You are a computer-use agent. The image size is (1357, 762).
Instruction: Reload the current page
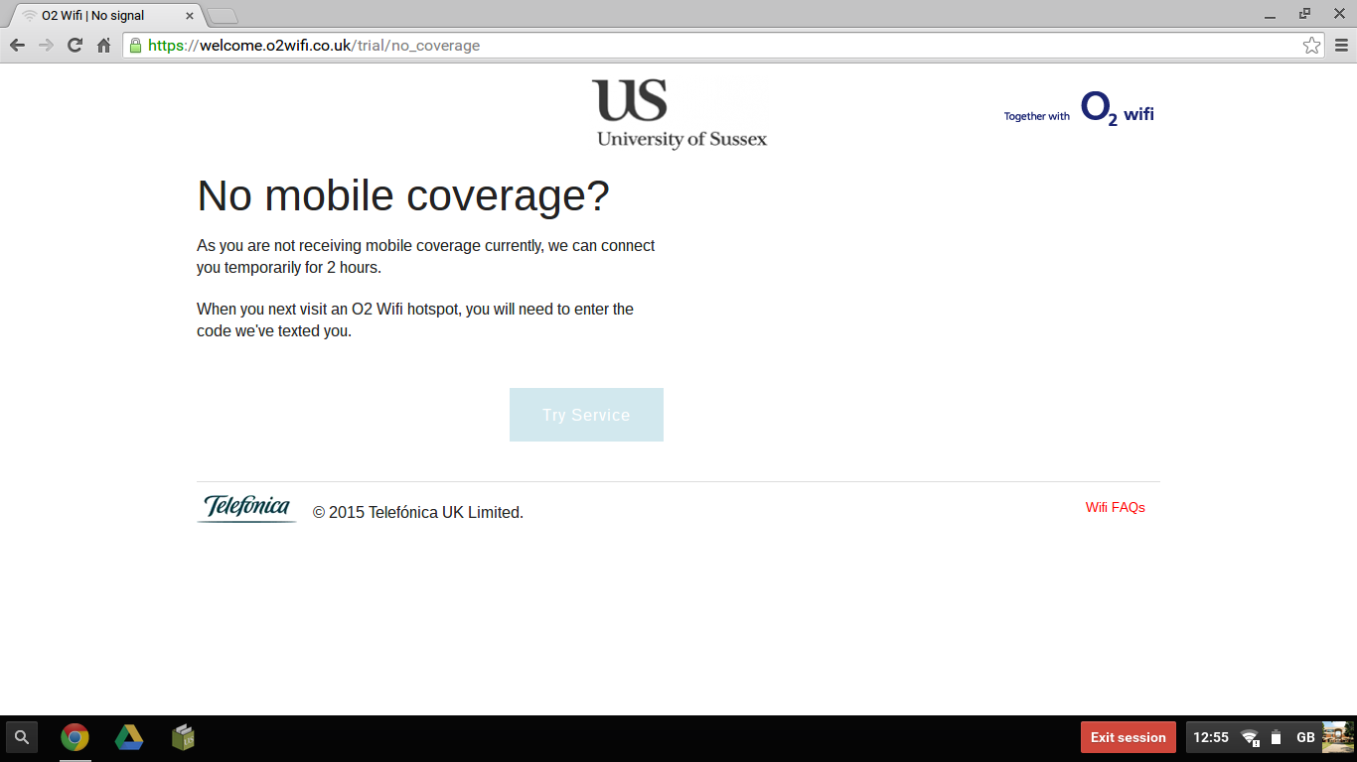click(x=75, y=46)
